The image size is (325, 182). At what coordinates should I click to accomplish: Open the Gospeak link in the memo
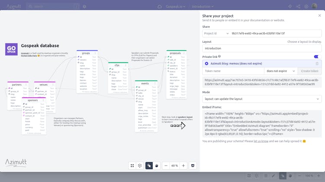click(x=25, y=53)
